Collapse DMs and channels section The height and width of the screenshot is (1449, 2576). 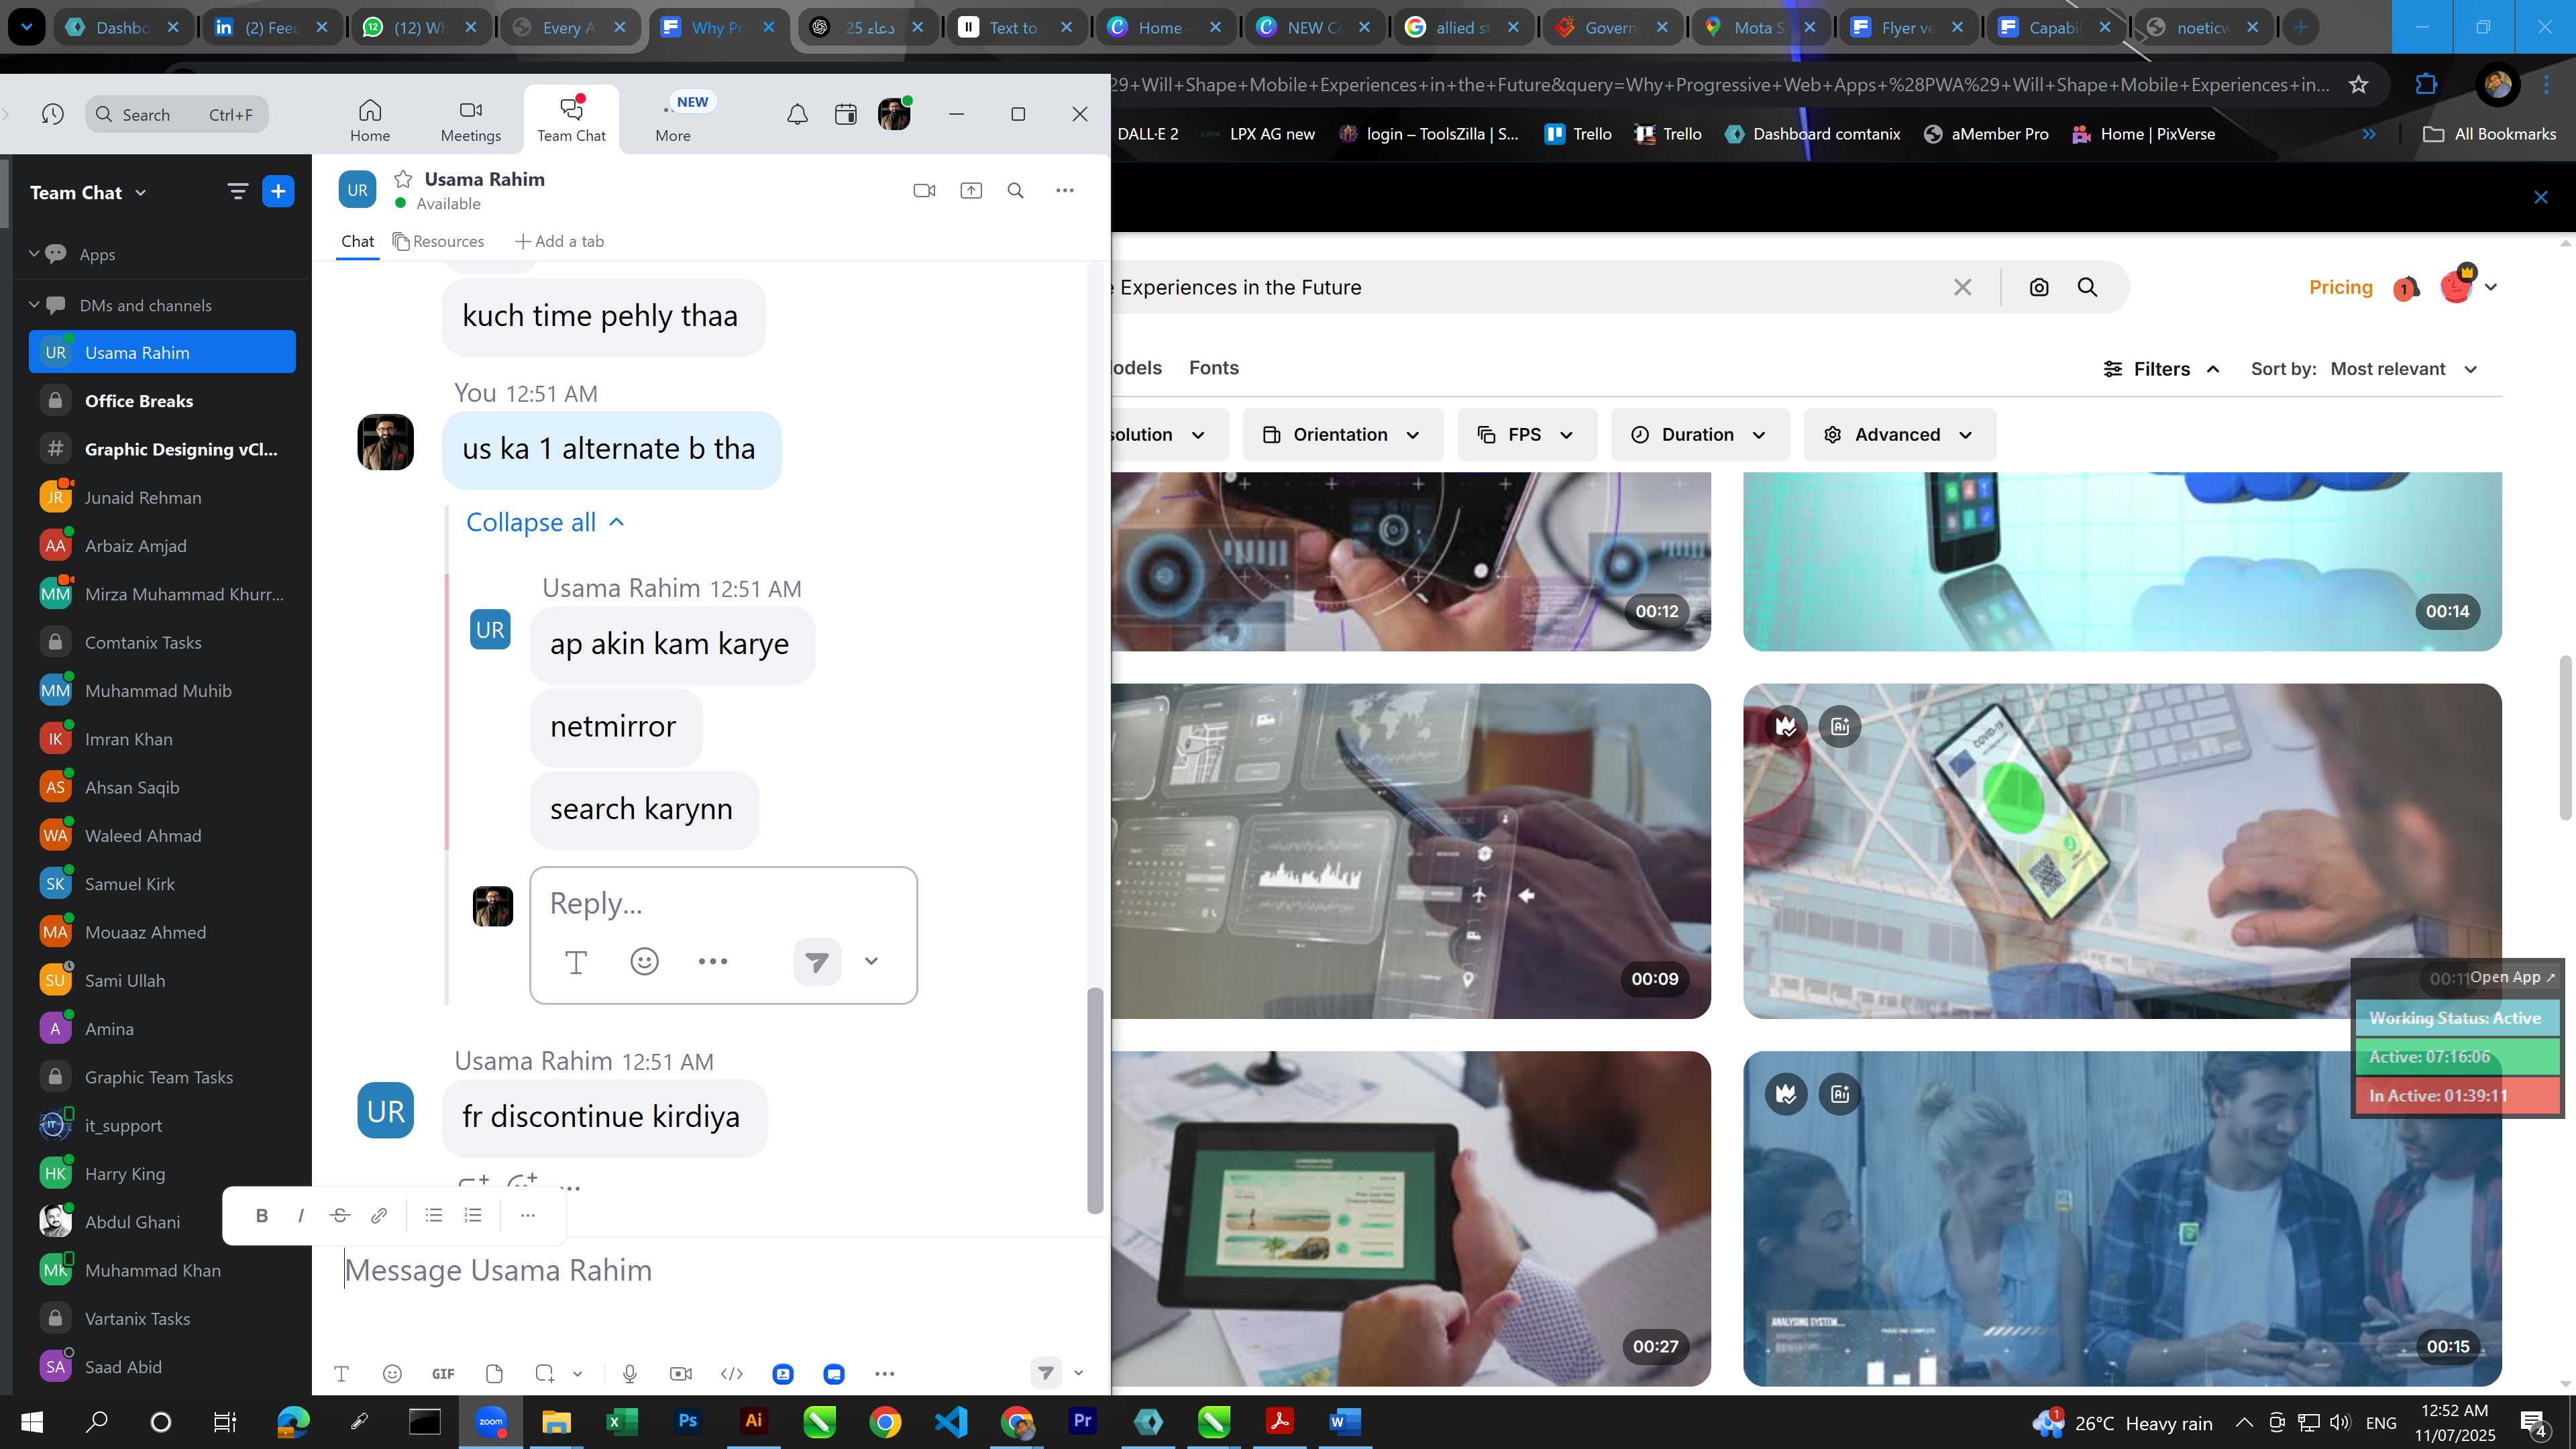click(34, 304)
